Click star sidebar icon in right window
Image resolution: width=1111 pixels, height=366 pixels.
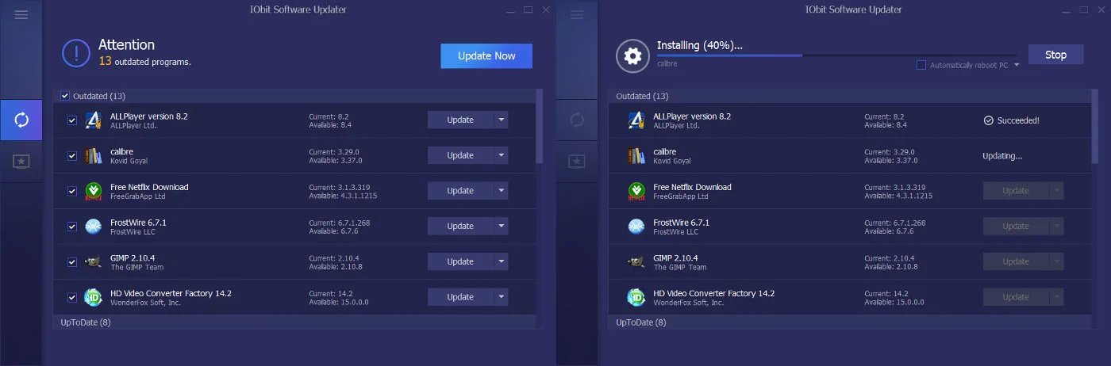point(577,161)
